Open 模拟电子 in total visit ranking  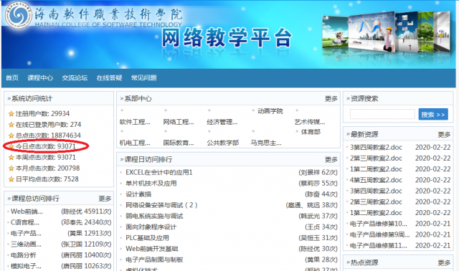pos(26,266)
